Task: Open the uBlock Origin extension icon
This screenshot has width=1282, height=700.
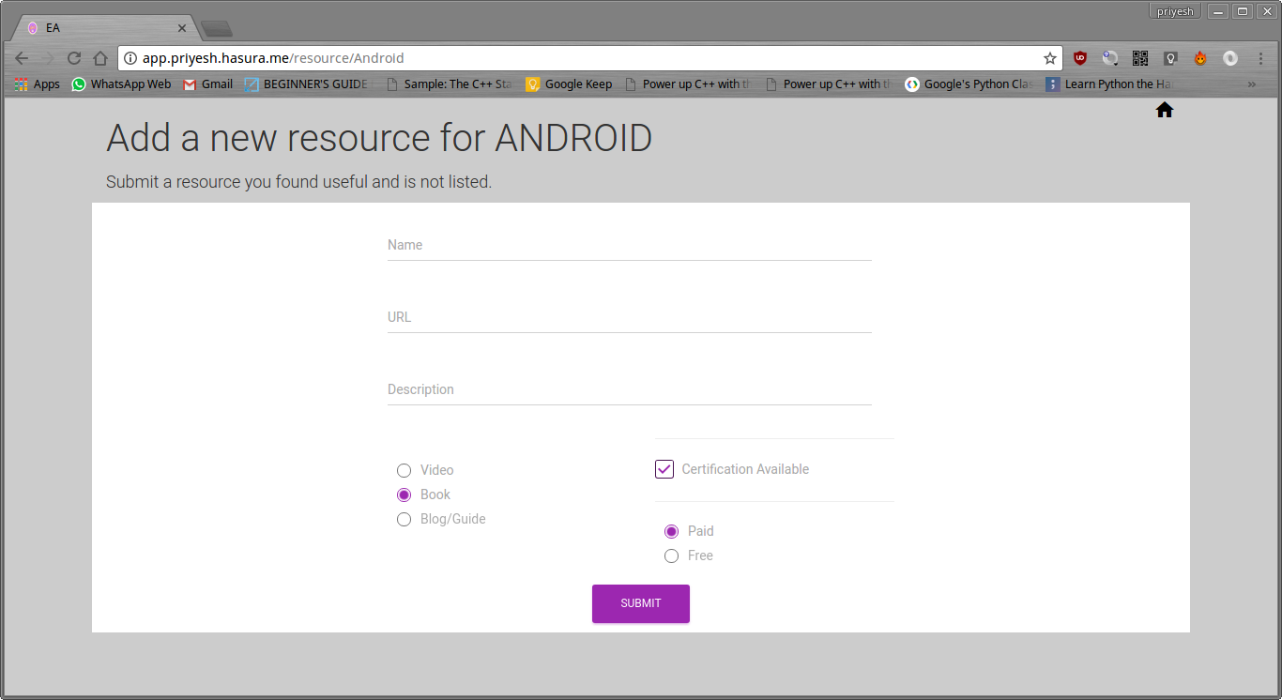Action: (1080, 58)
